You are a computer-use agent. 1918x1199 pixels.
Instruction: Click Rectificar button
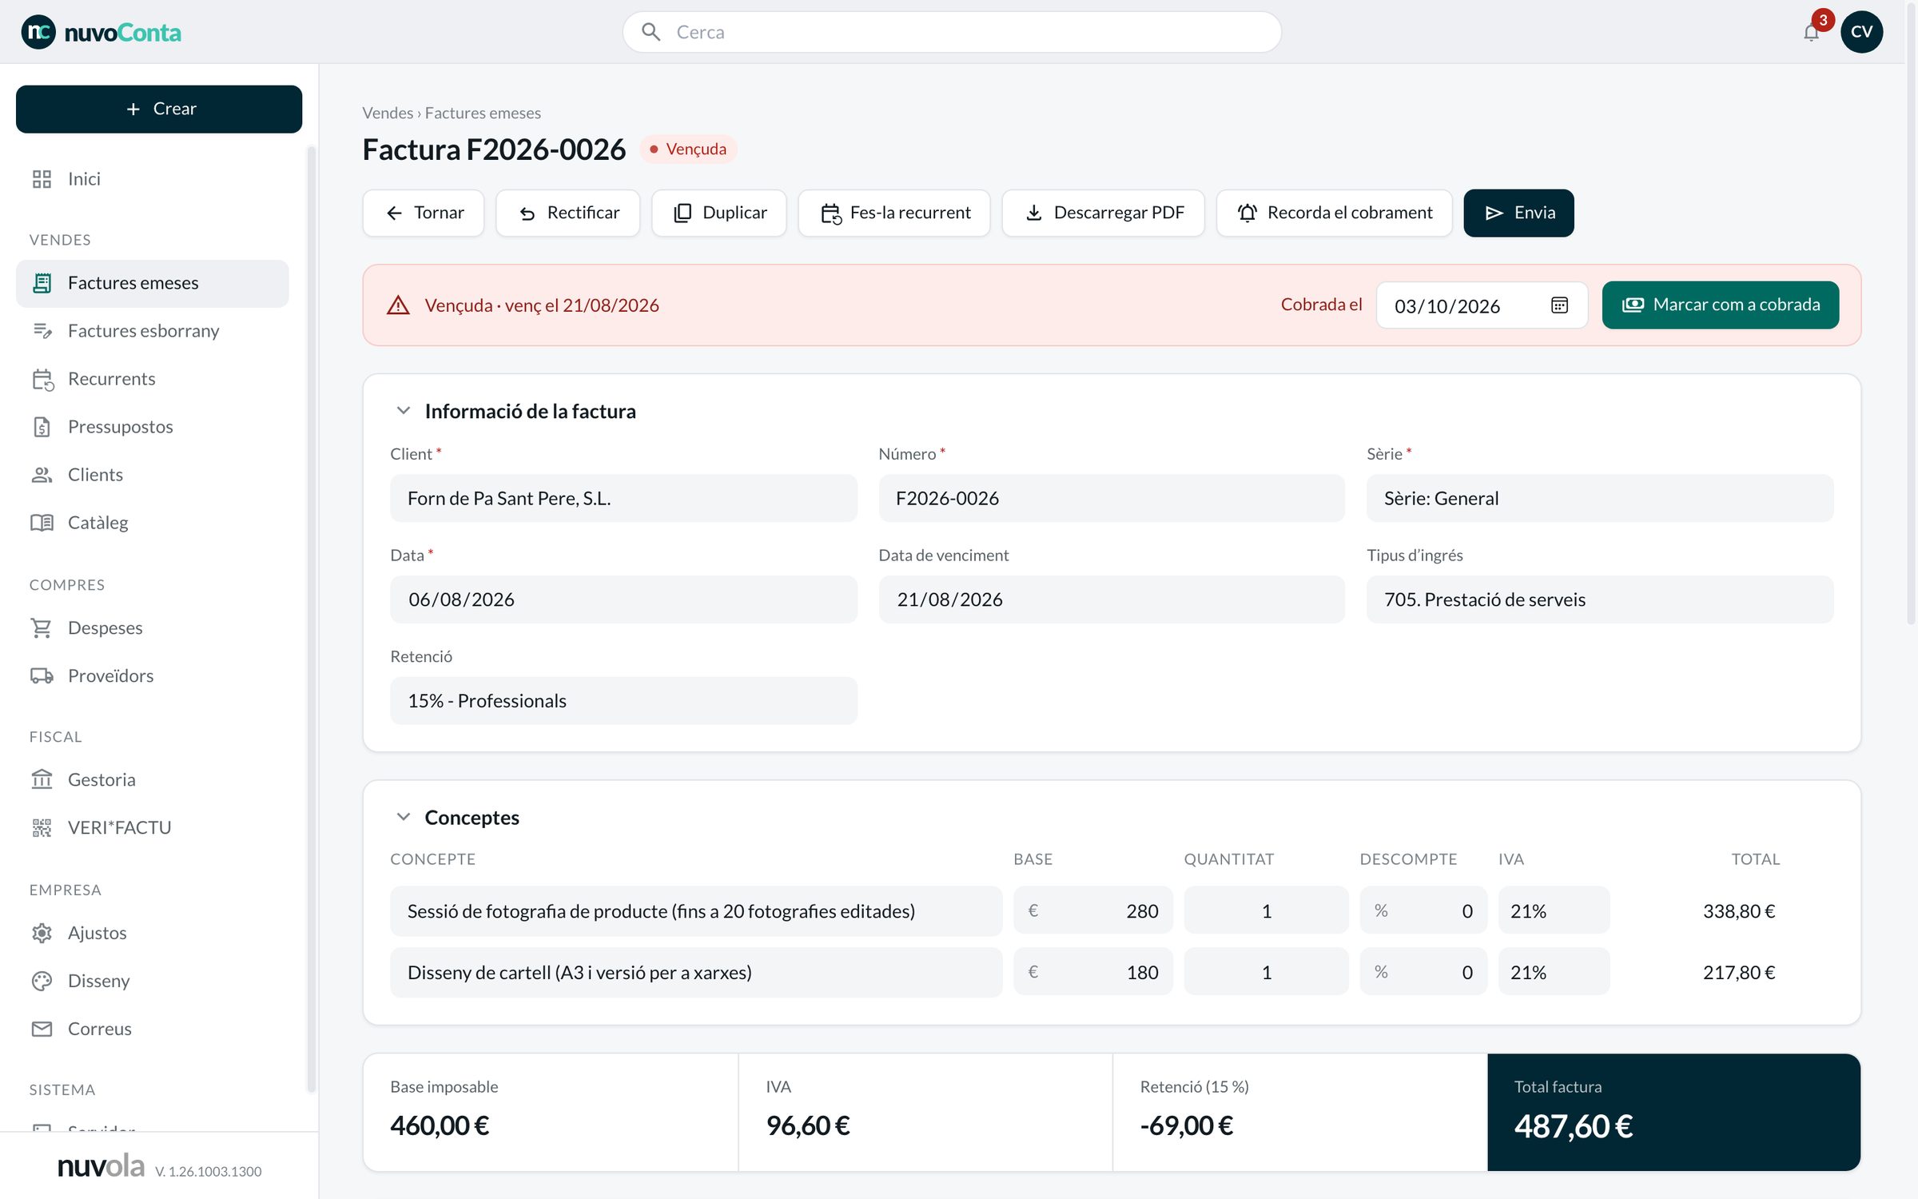point(568,213)
